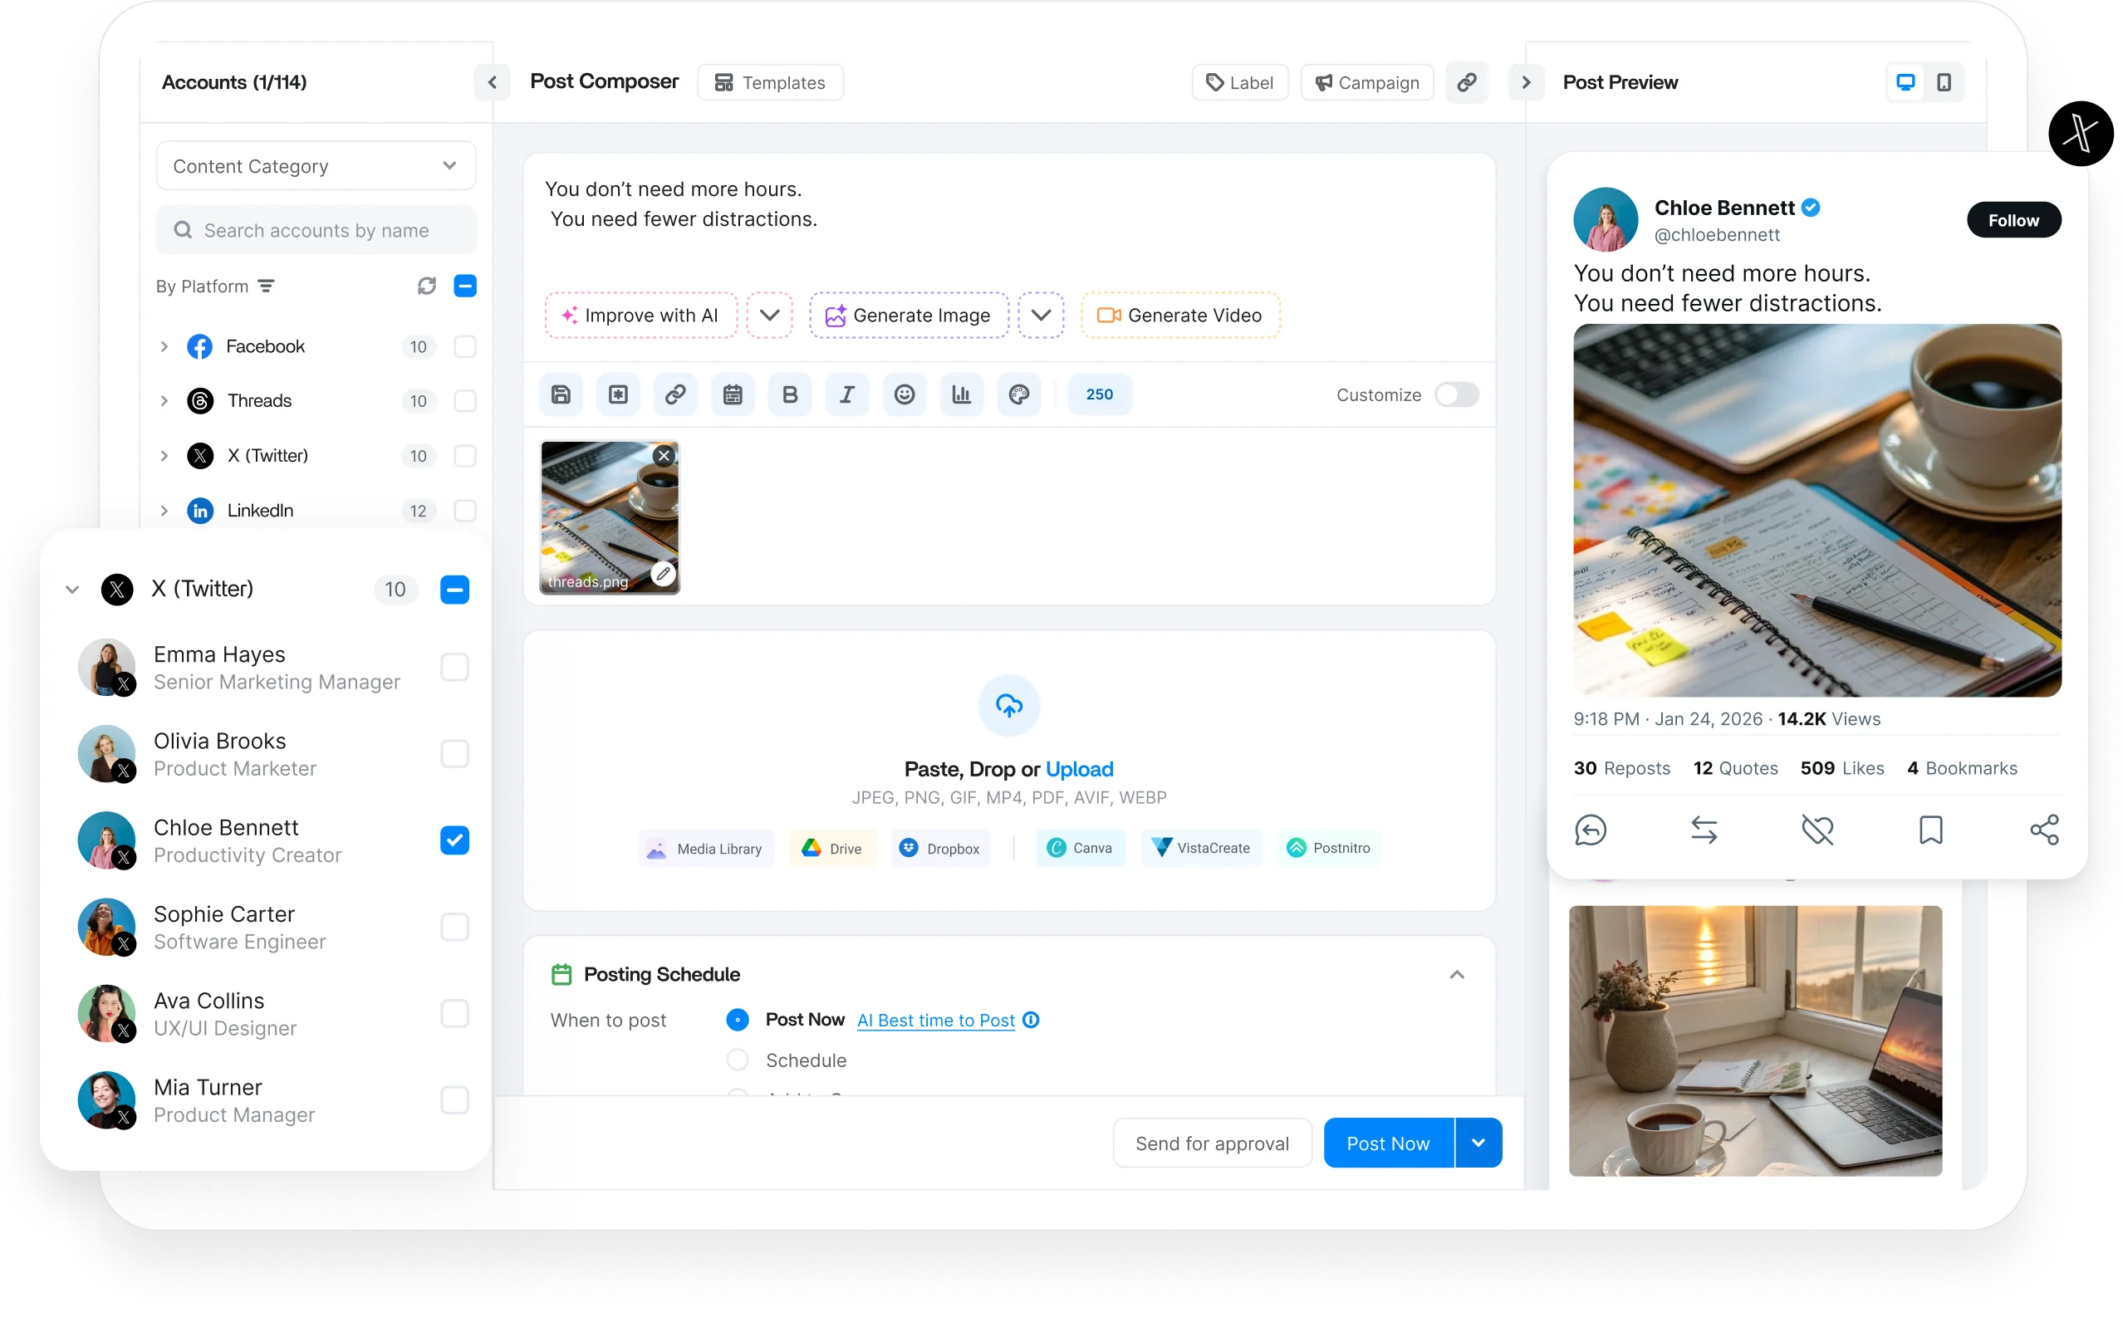2123x1322 pixels.
Task: Click the share icon in post preview
Action: click(x=2044, y=830)
